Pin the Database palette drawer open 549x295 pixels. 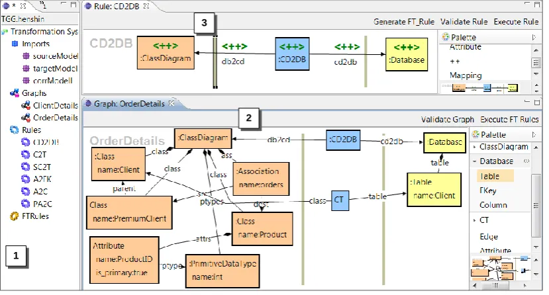click(526, 161)
